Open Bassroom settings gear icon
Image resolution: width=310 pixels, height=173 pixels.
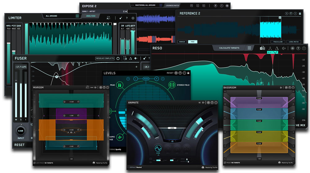click(286, 87)
